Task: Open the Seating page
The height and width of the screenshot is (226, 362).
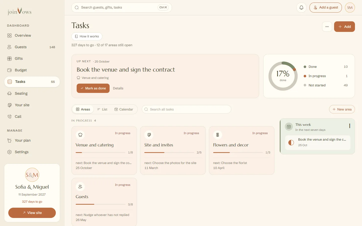Action: (x=32, y=93)
